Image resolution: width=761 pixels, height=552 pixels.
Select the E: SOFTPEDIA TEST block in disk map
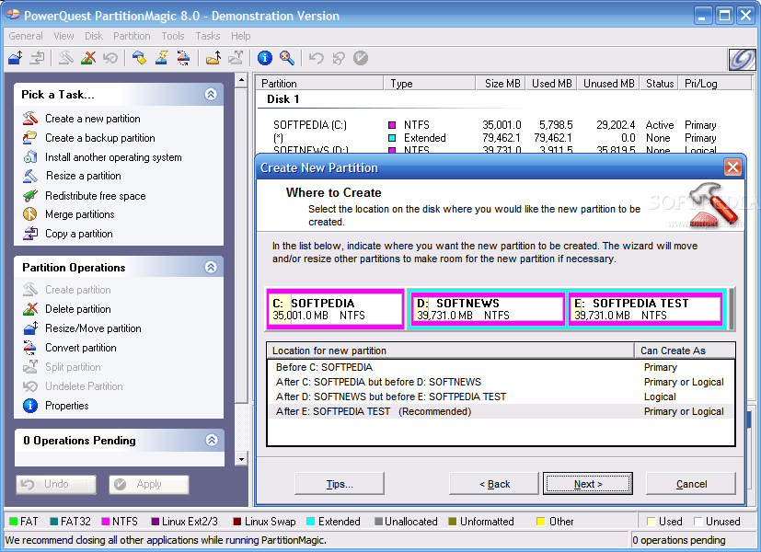[x=645, y=309]
